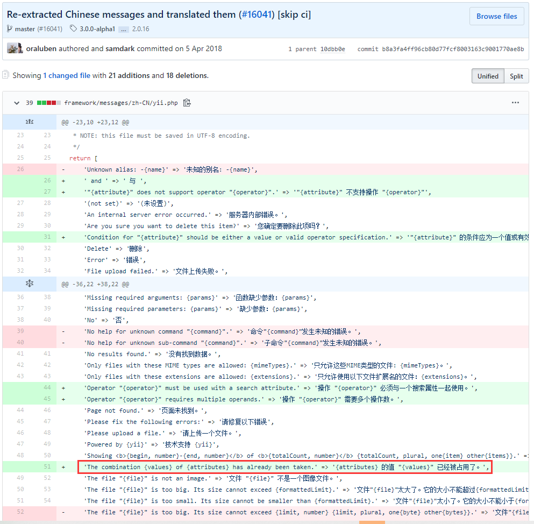Screen dimensions: 534x524
Task: Click the tag icon before 3.0.0-alpha1
Action: coord(73,29)
